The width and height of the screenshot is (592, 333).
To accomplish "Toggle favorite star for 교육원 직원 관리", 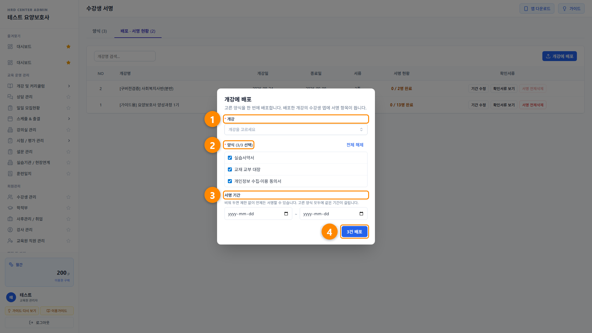I will coord(68,241).
